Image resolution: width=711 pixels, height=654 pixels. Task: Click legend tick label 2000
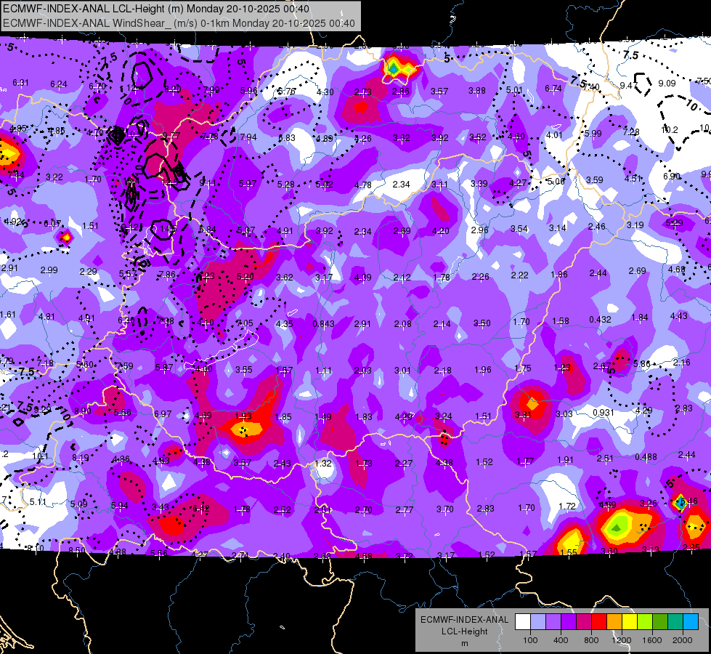683,640
